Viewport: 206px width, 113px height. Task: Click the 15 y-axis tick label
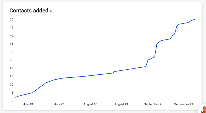11,77
